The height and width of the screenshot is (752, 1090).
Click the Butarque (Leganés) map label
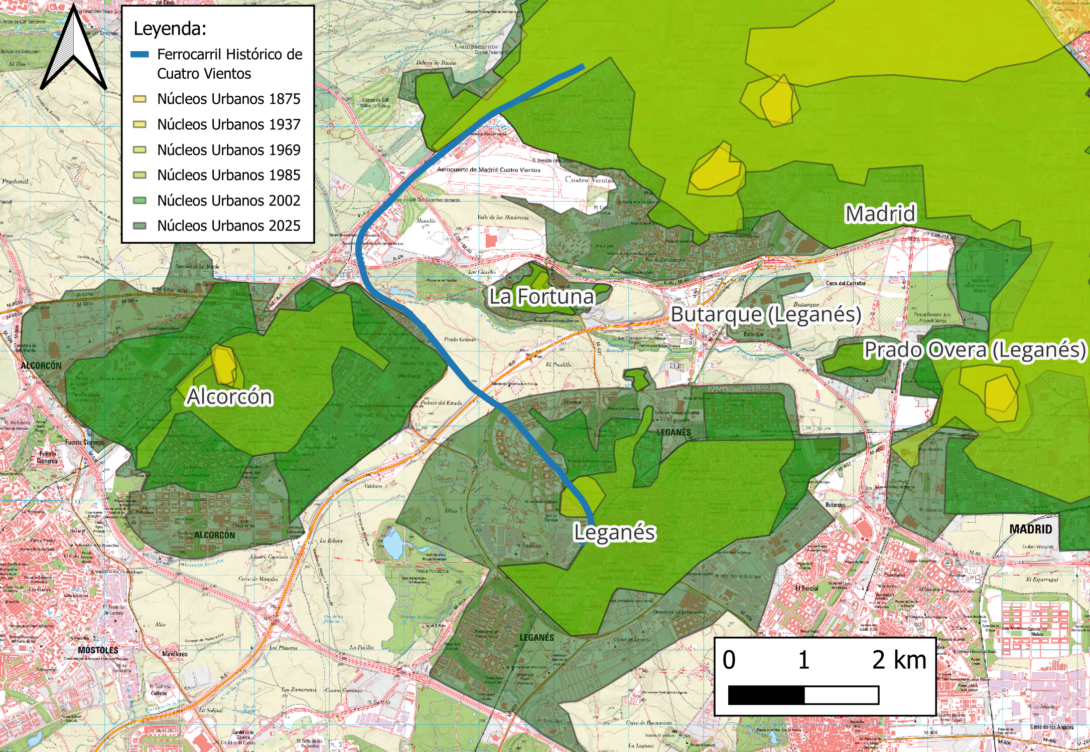[x=766, y=315]
